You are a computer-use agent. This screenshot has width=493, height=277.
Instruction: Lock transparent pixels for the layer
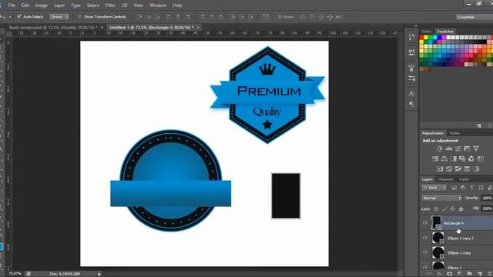click(436, 209)
